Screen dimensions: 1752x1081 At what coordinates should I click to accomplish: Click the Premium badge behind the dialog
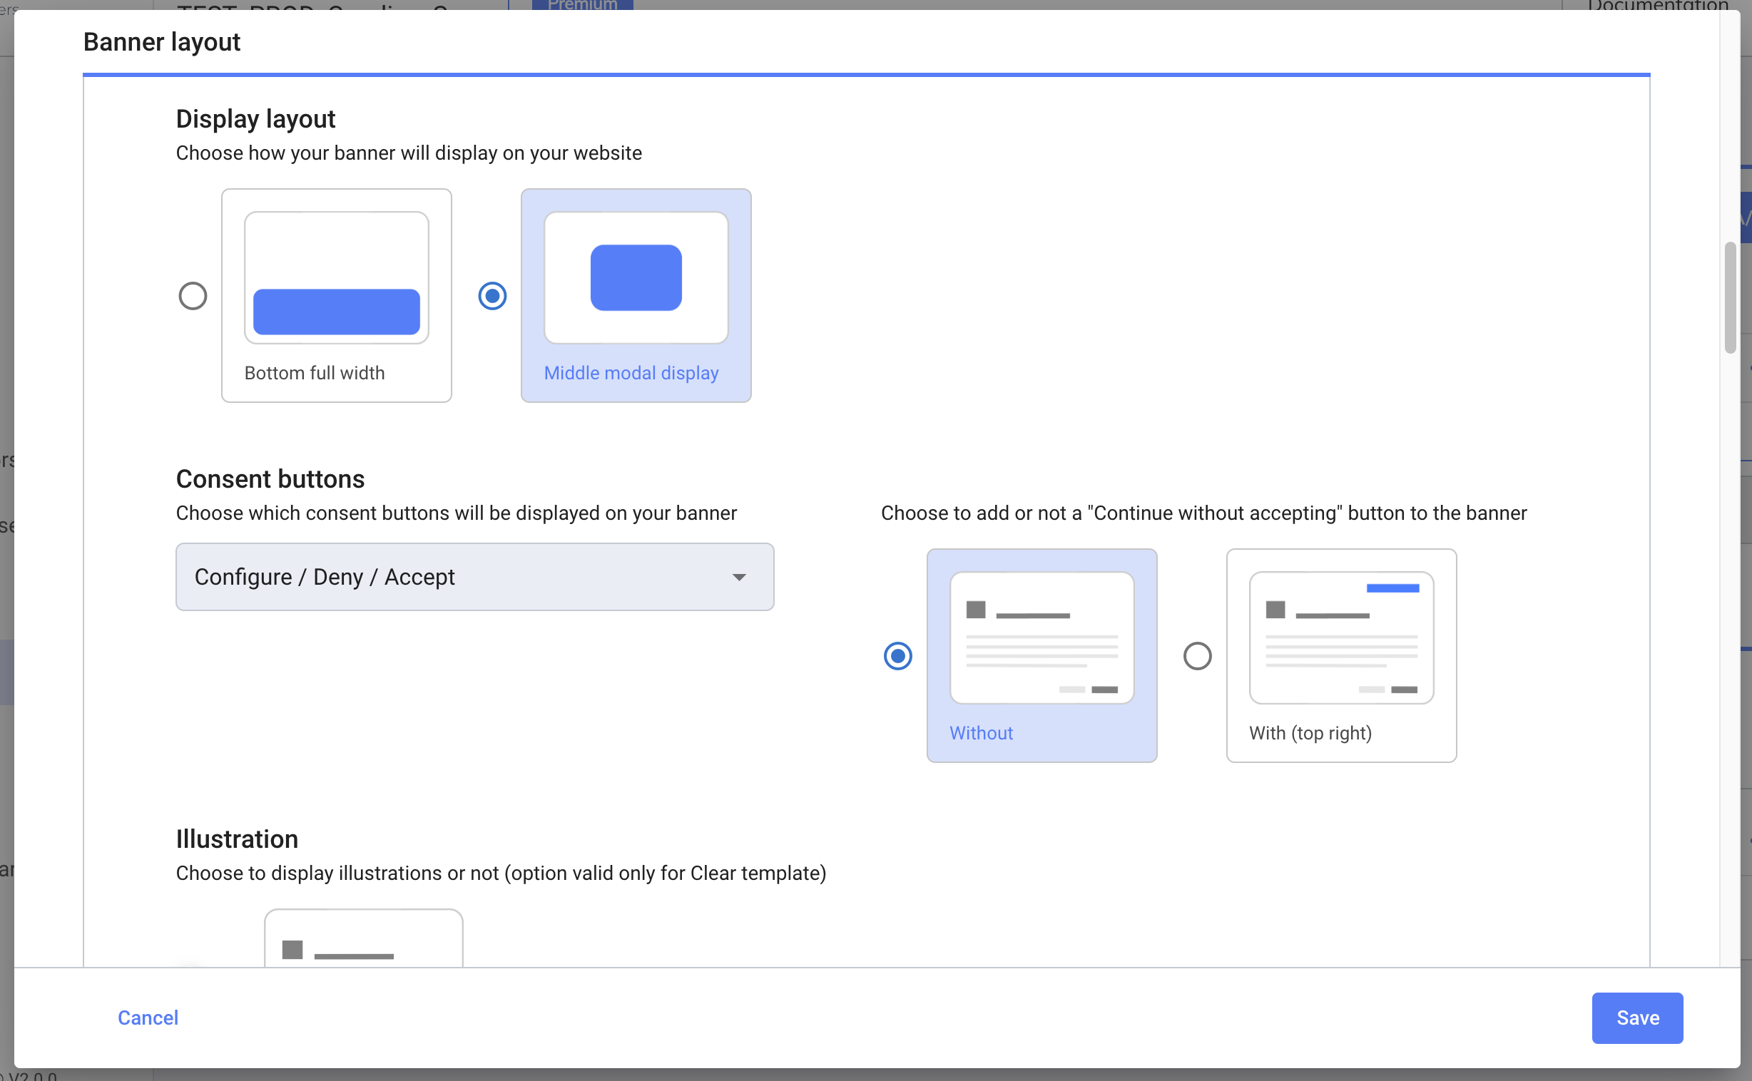(x=582, y=5)
